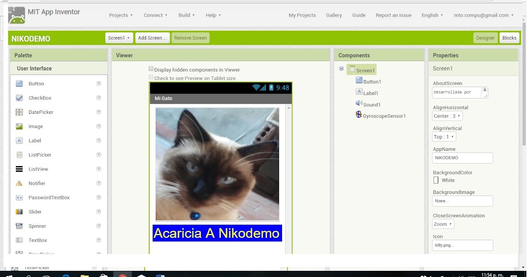Open the Build menu
This screenshot has height=277, width=528.
(186, 15)
